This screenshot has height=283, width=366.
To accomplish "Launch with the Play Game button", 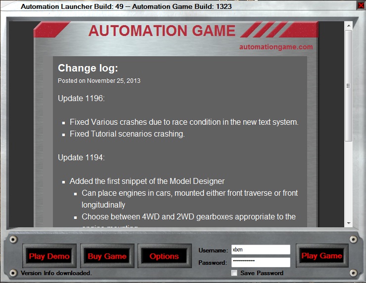I will [322, 255].
